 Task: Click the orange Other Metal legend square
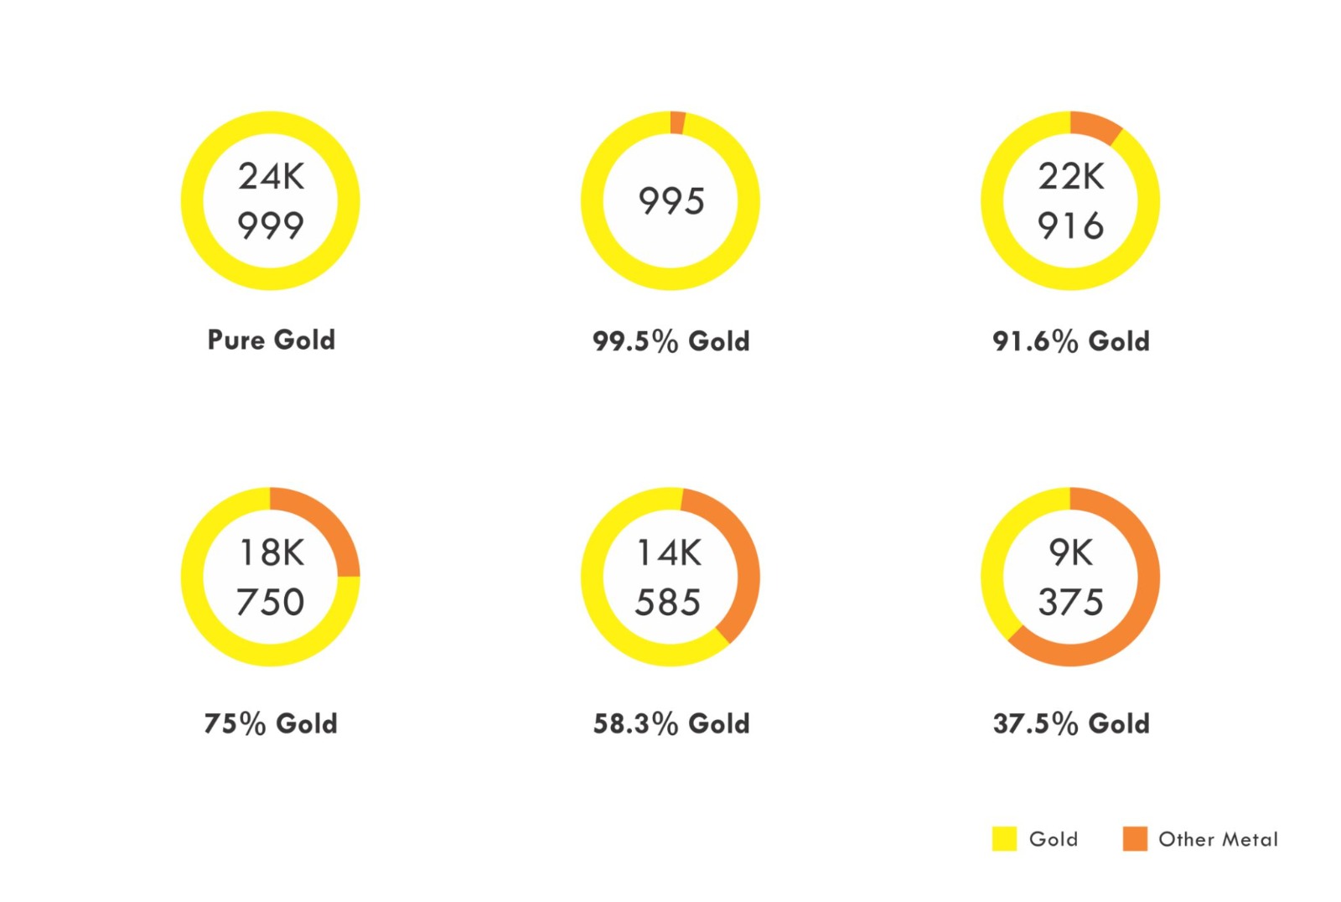point(1135,838)
